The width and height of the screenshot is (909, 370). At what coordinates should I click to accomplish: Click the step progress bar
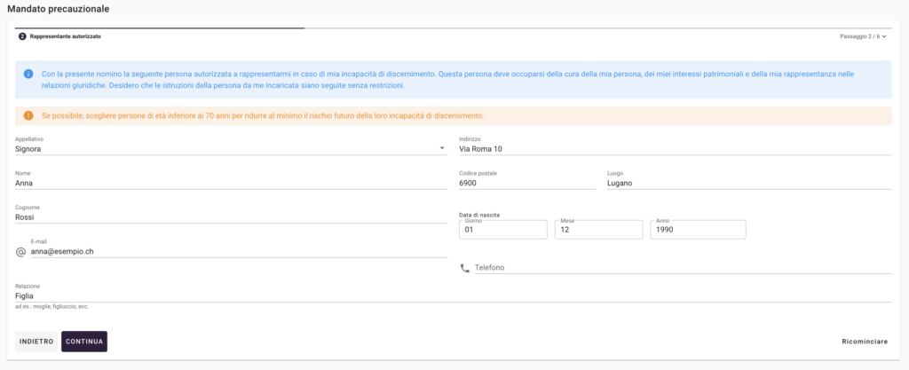pos(160,28)
